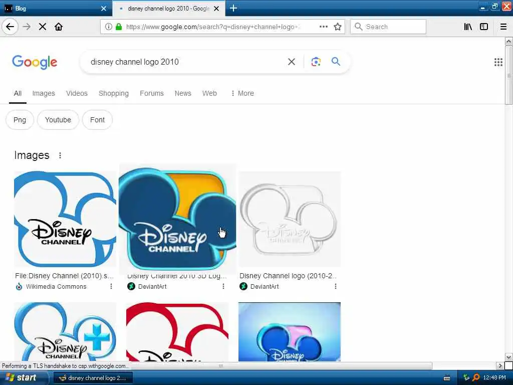Apply the Font filter chip

(x=97, y=120)
